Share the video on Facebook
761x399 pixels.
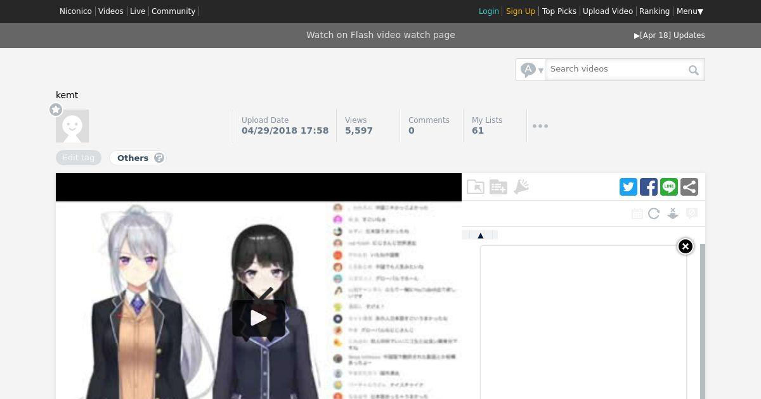tap(649, 187)
